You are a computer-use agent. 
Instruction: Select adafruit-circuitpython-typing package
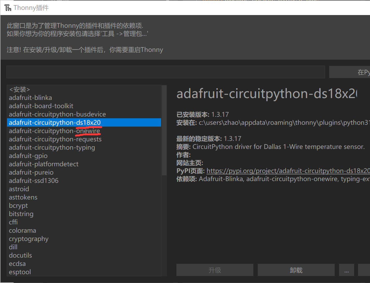(x=84, y=147)
